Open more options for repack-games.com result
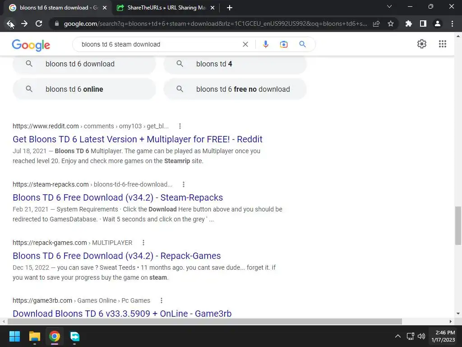The width and height of the screenshot is (462, 347). [x=143, y=243]
